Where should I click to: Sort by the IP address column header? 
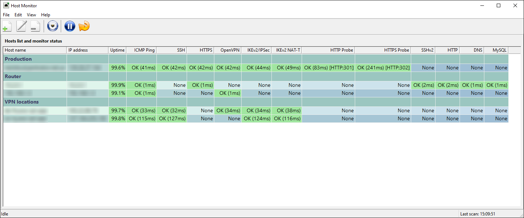coord(88,50)
